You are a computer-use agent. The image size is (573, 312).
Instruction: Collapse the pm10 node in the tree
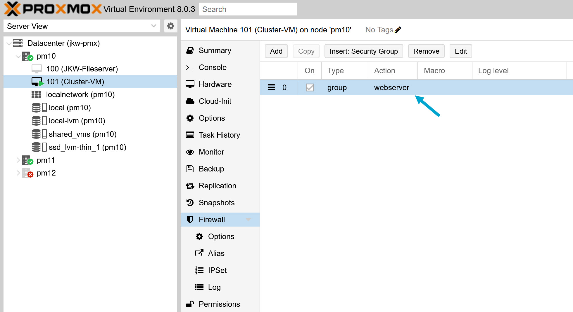click(18, 56)
